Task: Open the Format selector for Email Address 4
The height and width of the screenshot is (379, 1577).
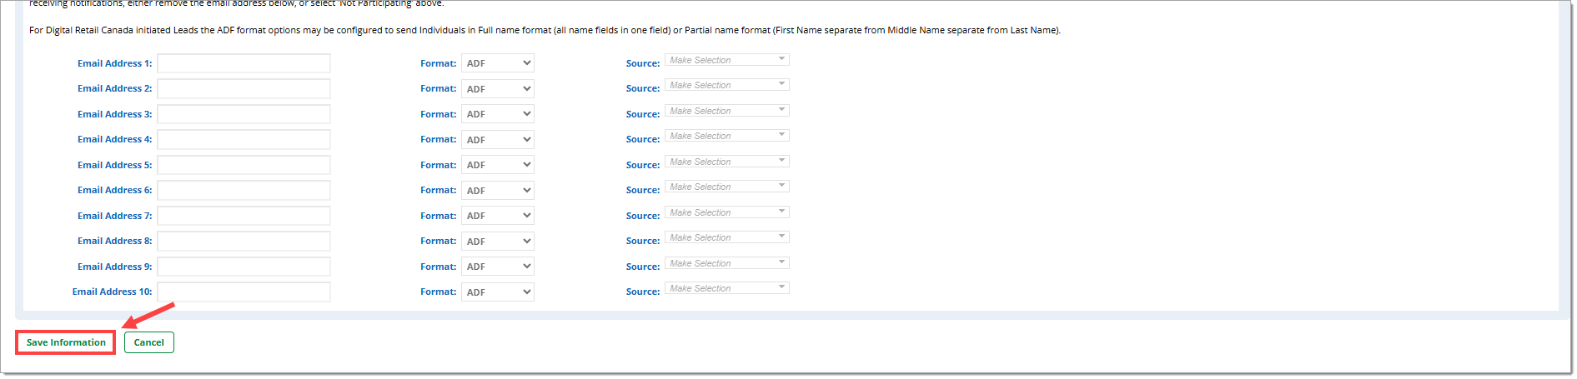Action: coord(498,140)
